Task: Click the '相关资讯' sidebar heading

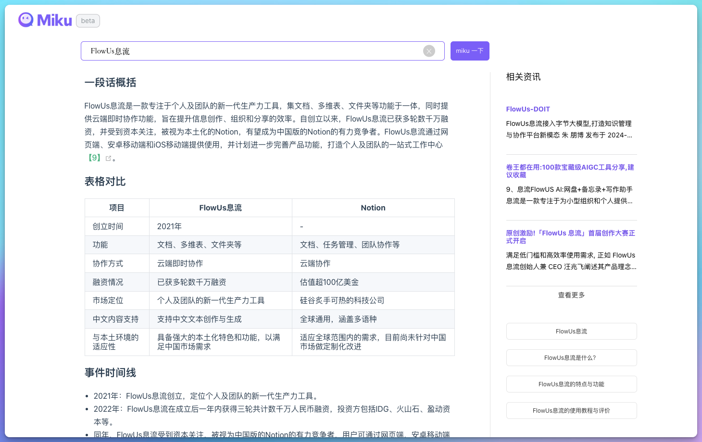Action: (x=524, y=77)
